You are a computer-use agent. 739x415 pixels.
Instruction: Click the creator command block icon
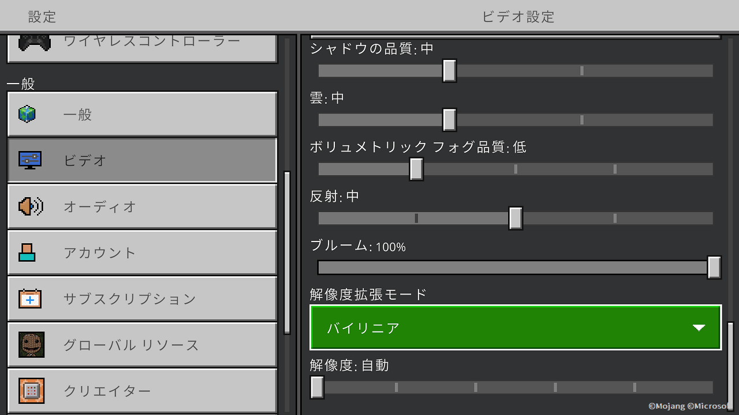[x=31, y=391]
